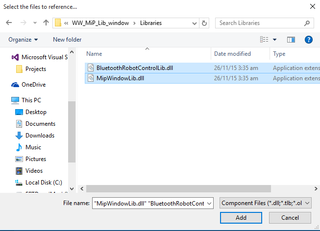The image size is (320, 231).
Task: Open recent locations dropdown arrow
Action: (x=35, y=23)
